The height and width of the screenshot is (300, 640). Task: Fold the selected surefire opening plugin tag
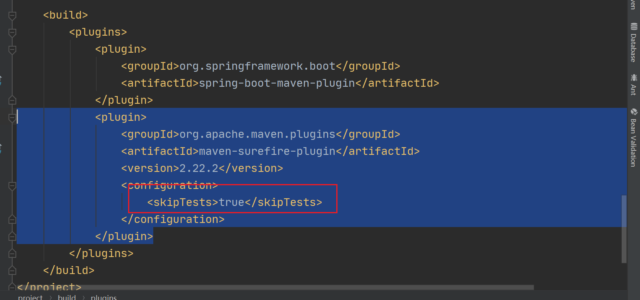click(12, 118)
